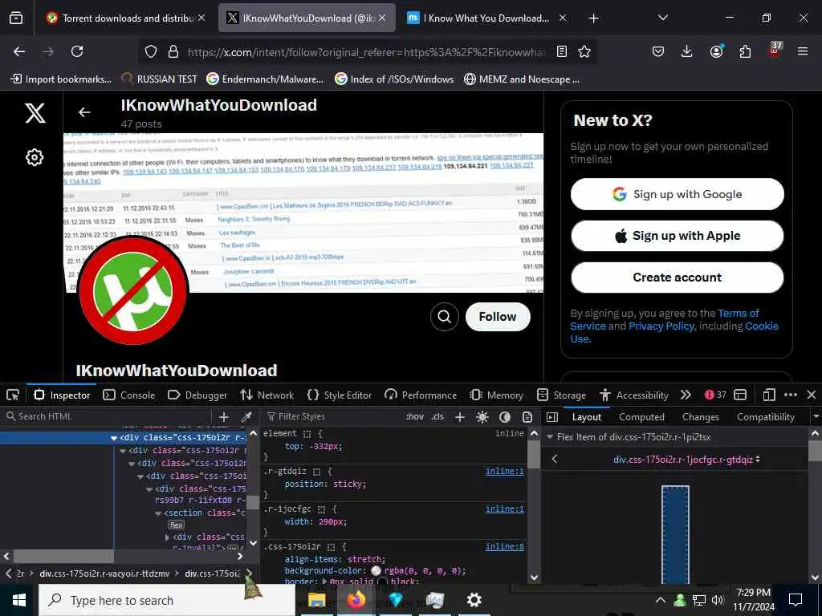Viewport: 822px width, 616px height.
Task: Show site security padlock details
Action: click(173, 51)
